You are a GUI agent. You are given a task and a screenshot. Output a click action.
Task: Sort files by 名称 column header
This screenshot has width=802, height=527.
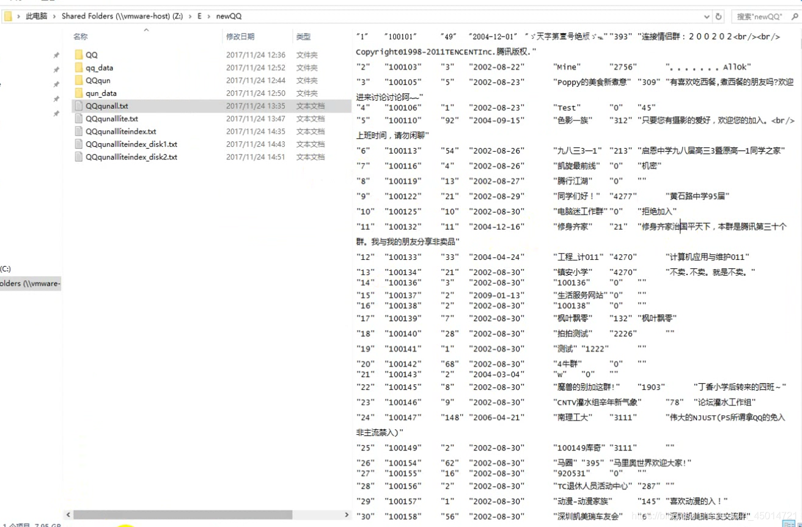click(80, 37)
